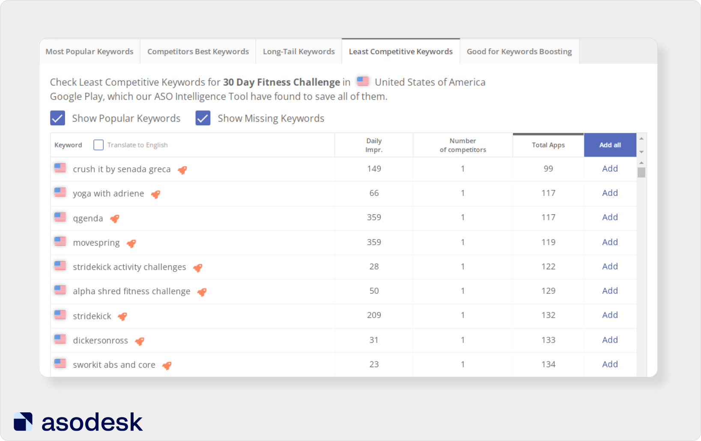The width and height of the screenshot is (701, 441).
Task: Add the movespring keyword
Action: pos(610,242)
